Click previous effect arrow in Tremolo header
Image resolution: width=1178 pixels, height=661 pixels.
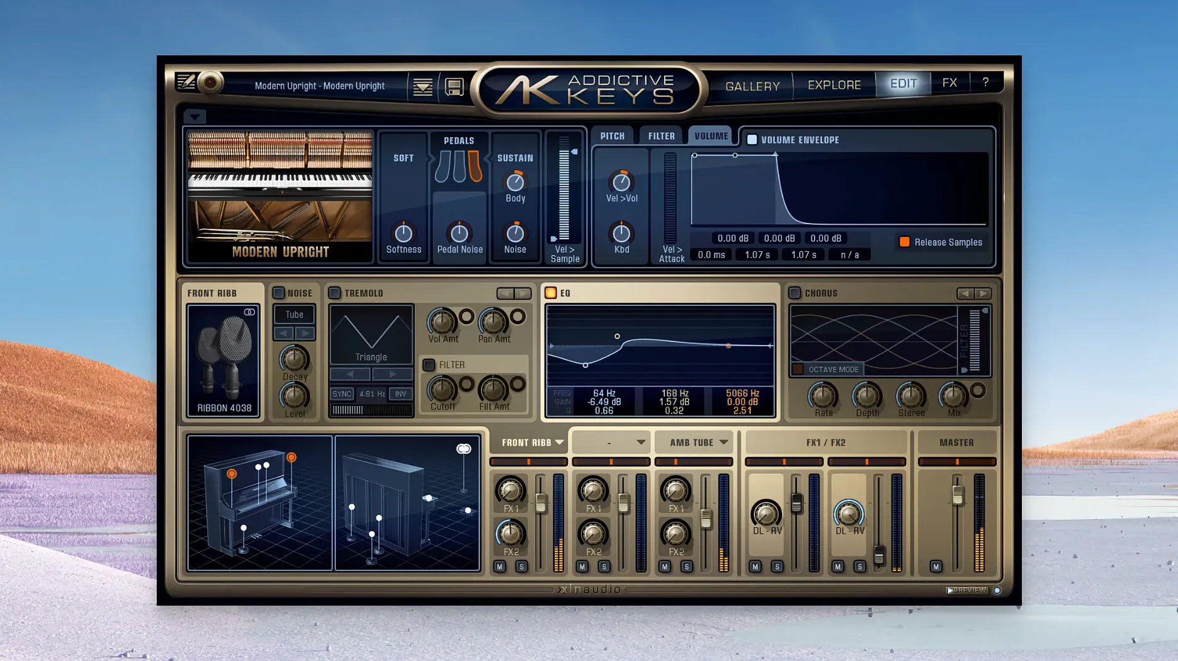(x=505, y=293)
